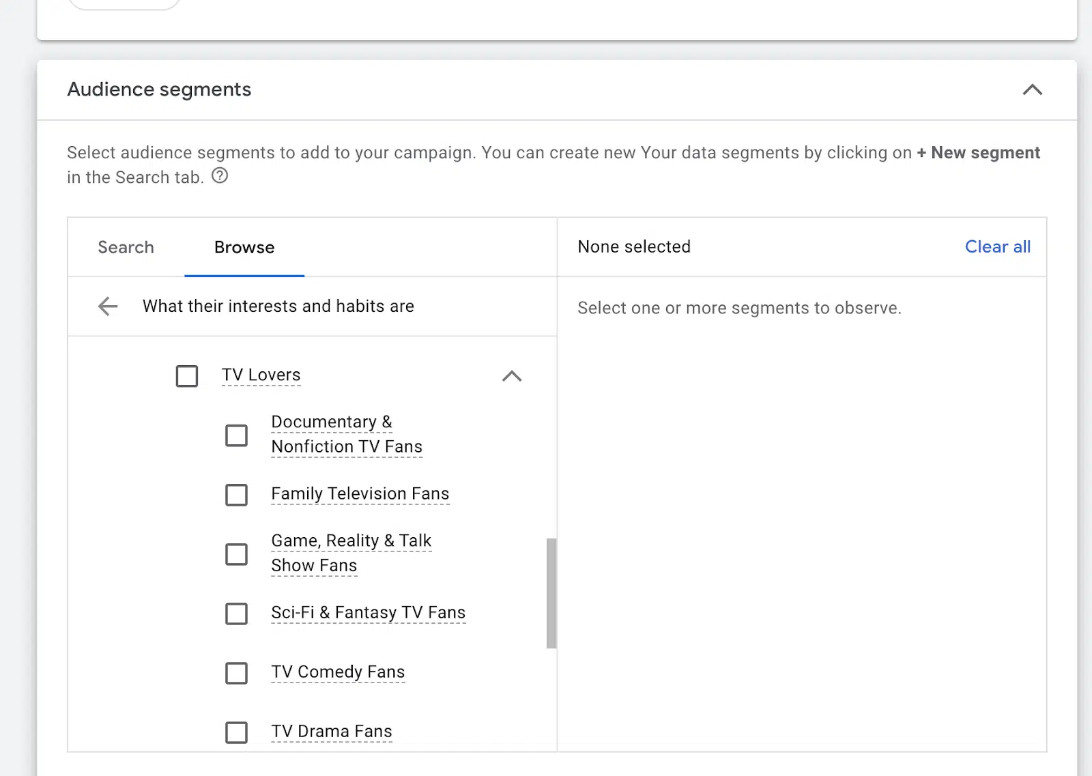Image resolution: width=1092 pixels, height=776 pixels.
Task: Select Game, Reality & Talk Show Fans checkbox
Action: click(237, 554)
